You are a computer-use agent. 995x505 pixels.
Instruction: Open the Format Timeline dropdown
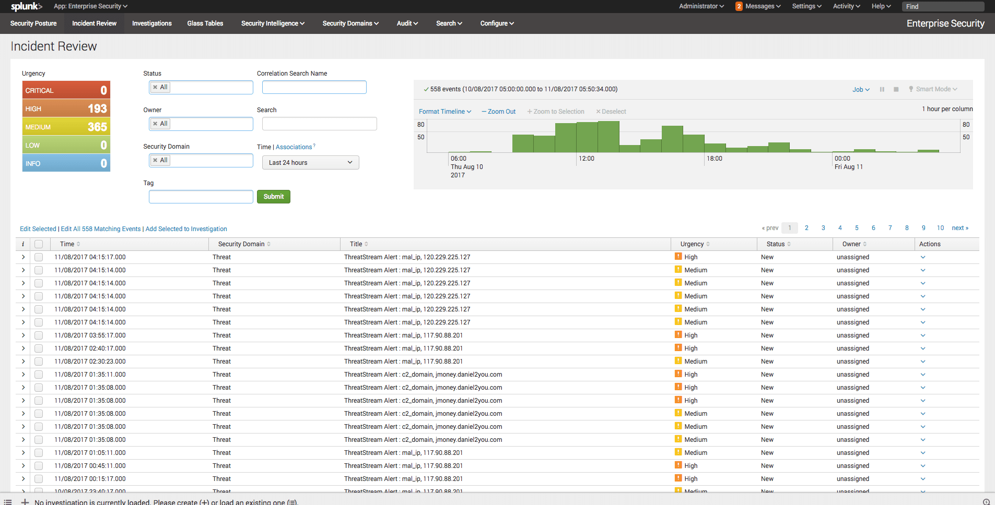pos(444,111)
